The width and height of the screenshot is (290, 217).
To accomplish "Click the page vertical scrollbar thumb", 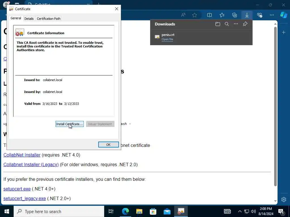I will point(275,107).
